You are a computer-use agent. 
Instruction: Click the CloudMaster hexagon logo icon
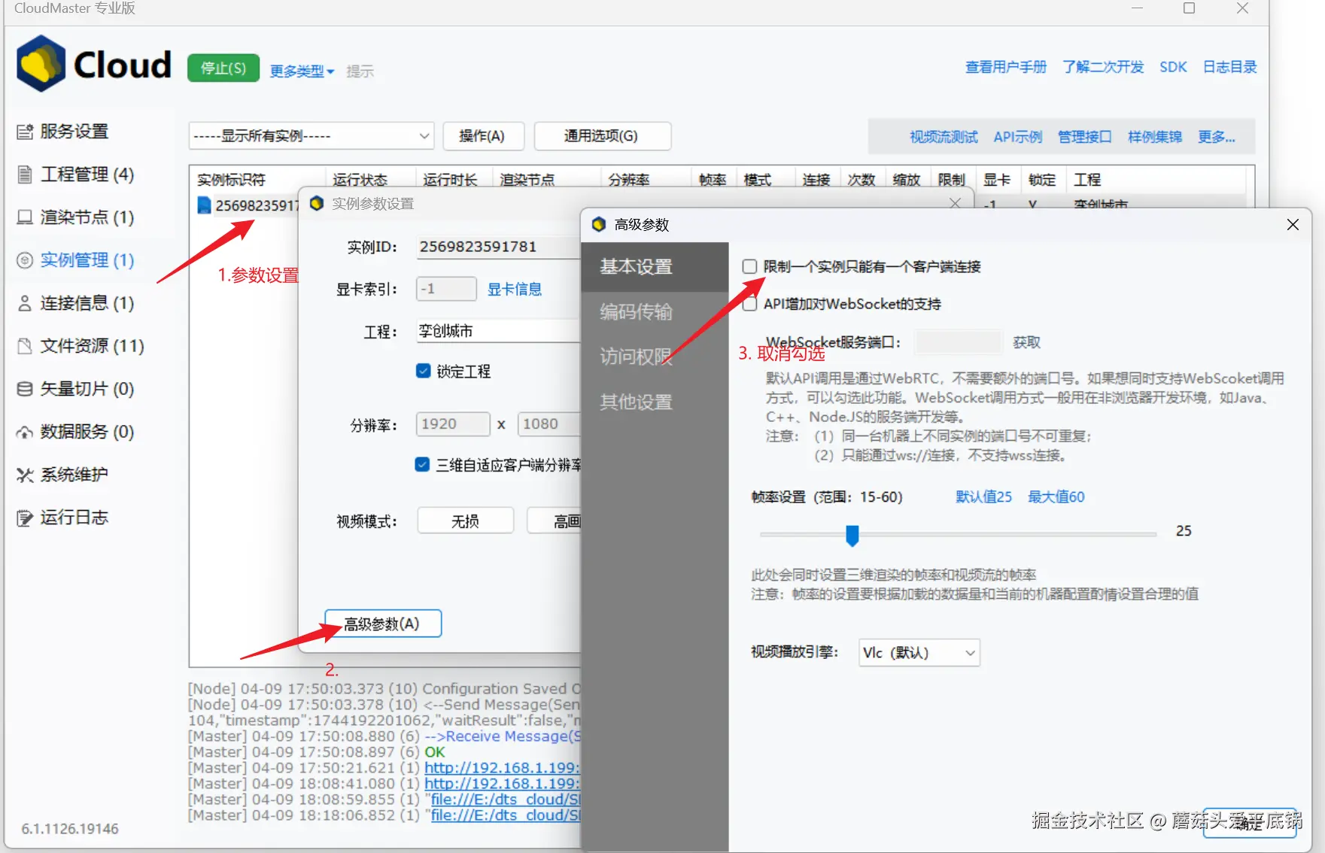pos(41,64)
